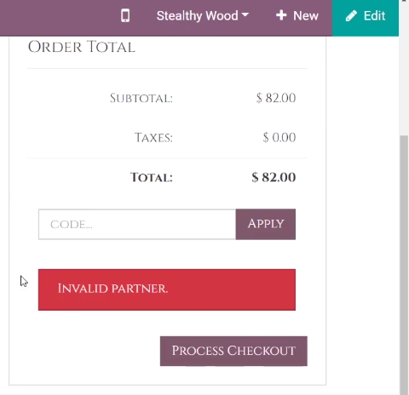
Task: Click the plus icon beside New
Action: 281,15
